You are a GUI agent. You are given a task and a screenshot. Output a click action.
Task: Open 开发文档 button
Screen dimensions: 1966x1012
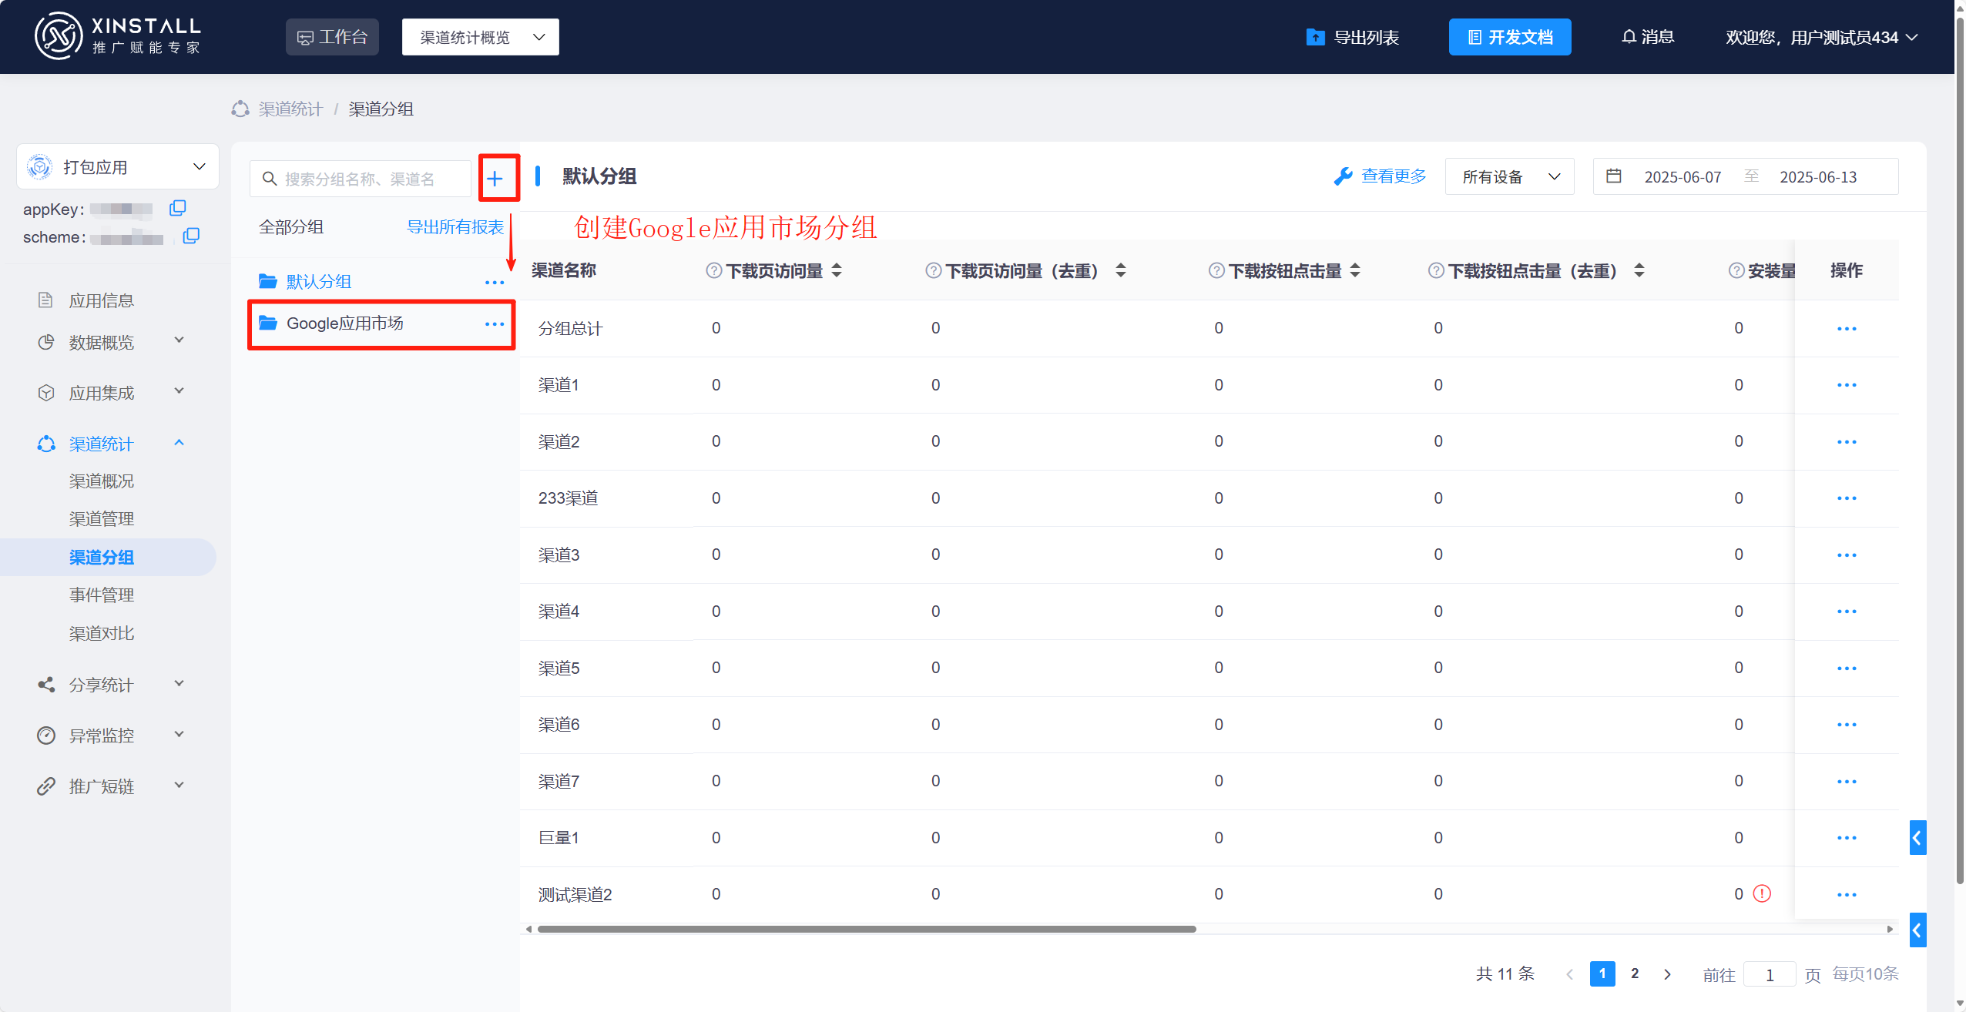point(1510,37)
